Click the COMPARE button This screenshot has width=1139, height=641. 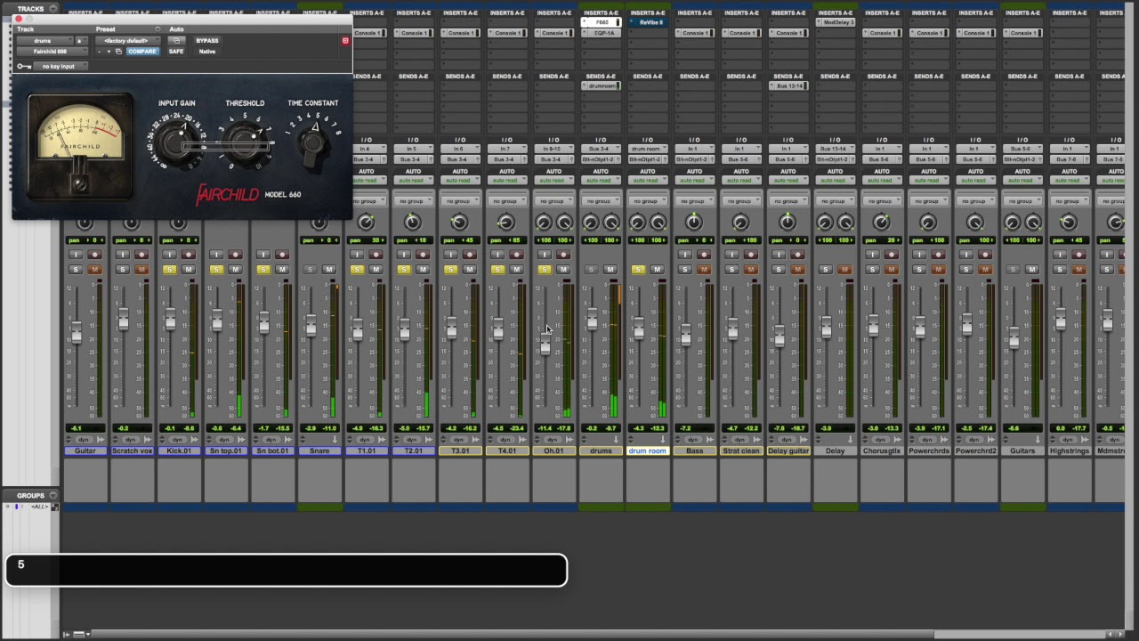tap(141, 52)
